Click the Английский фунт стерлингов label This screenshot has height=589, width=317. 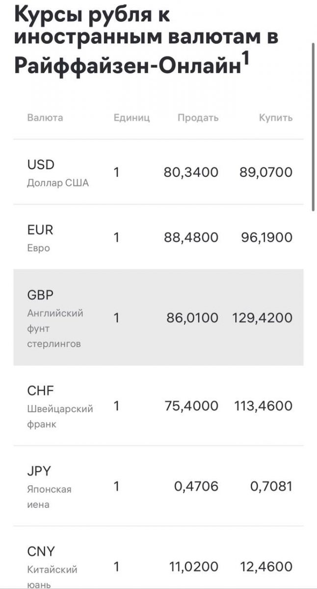55,328
